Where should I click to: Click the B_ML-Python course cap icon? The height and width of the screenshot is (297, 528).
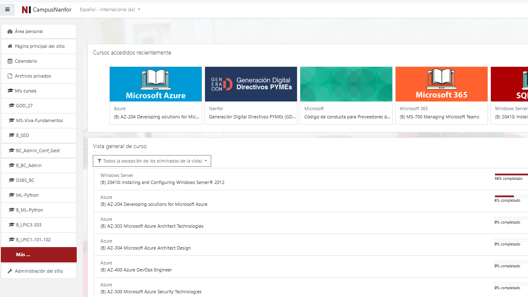(12, 210)
